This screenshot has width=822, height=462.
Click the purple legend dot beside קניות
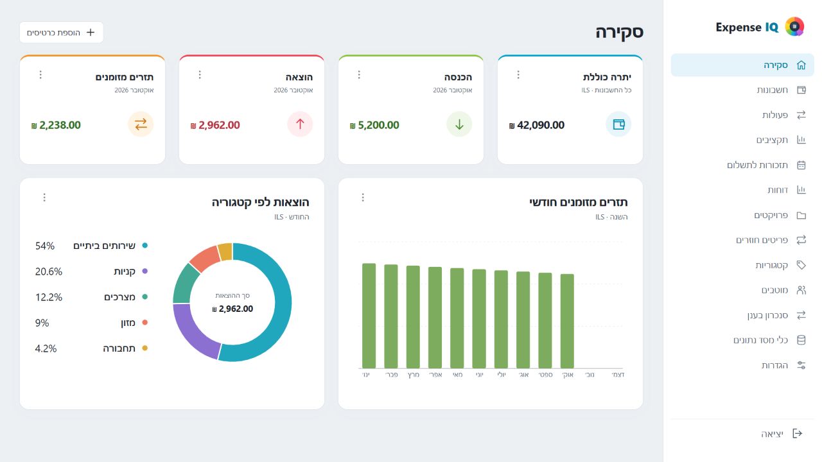click(x=144, y=271)
